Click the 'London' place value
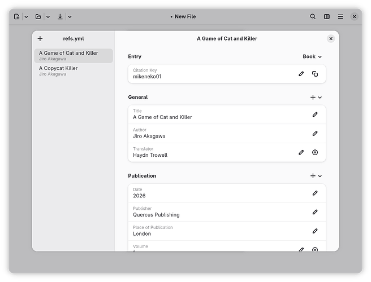 142,234
